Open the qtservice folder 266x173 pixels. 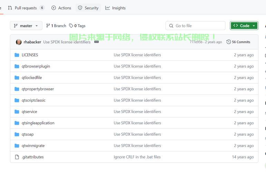tap(29, 112)
